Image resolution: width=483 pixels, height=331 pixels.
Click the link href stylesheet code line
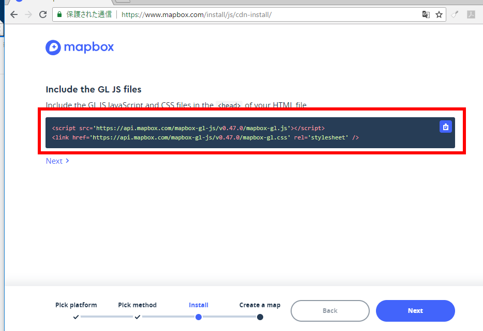(205, 137)
